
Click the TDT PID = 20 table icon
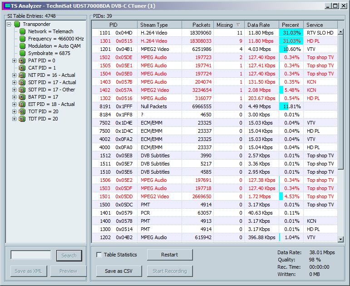[22, 119]
